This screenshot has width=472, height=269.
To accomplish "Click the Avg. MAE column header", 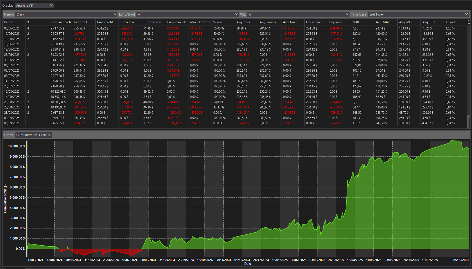I will 386,22.
